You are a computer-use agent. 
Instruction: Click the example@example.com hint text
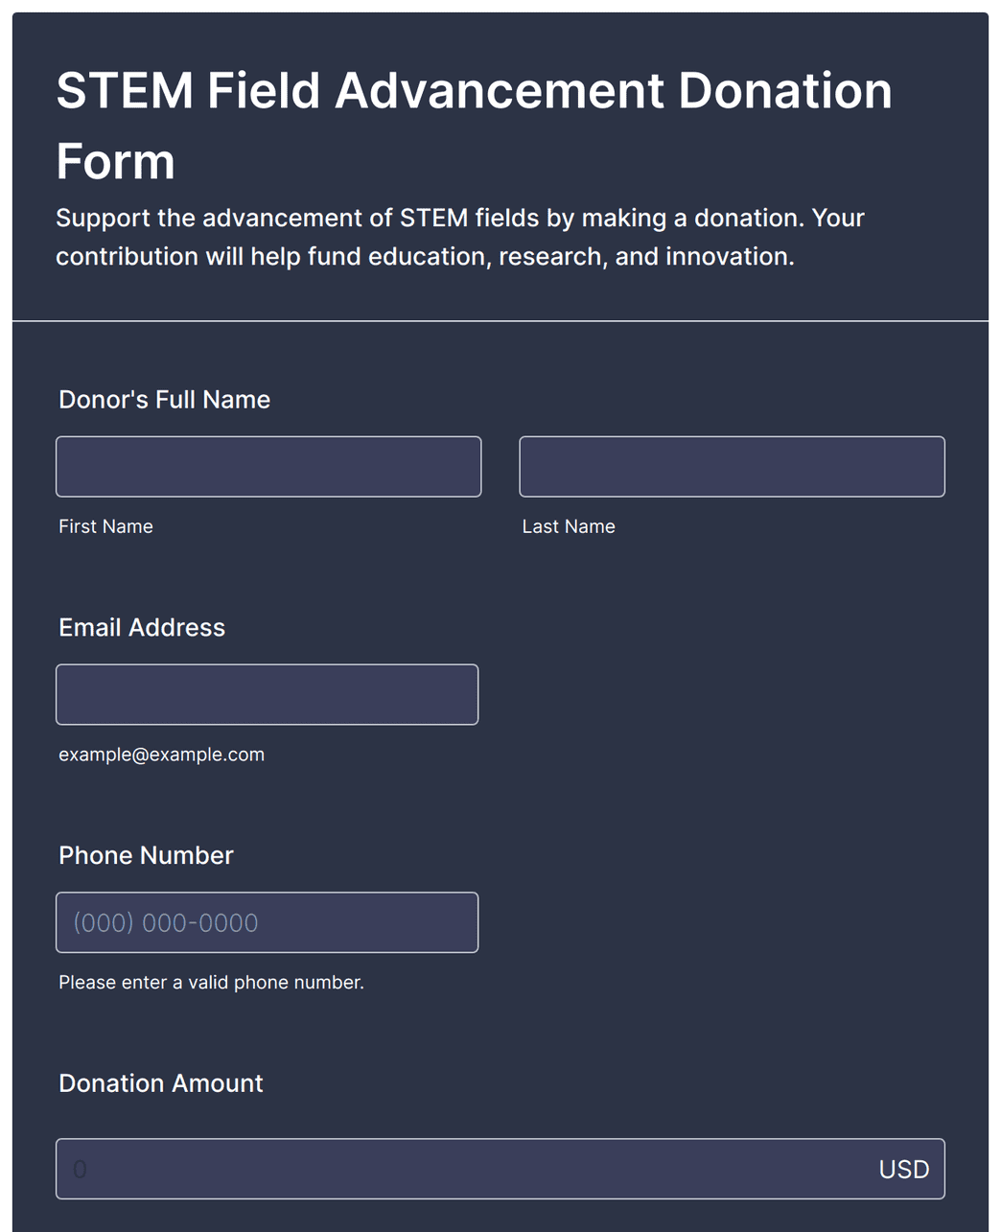[161, 755]
